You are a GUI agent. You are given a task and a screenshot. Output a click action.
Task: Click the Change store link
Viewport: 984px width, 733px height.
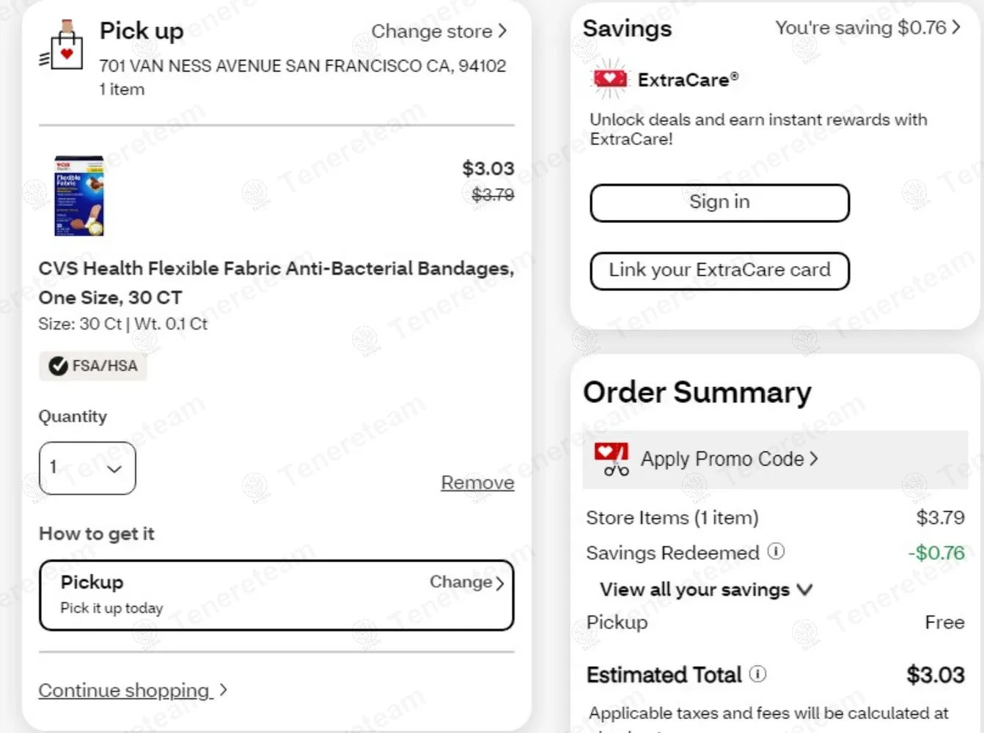pos(431,32)
